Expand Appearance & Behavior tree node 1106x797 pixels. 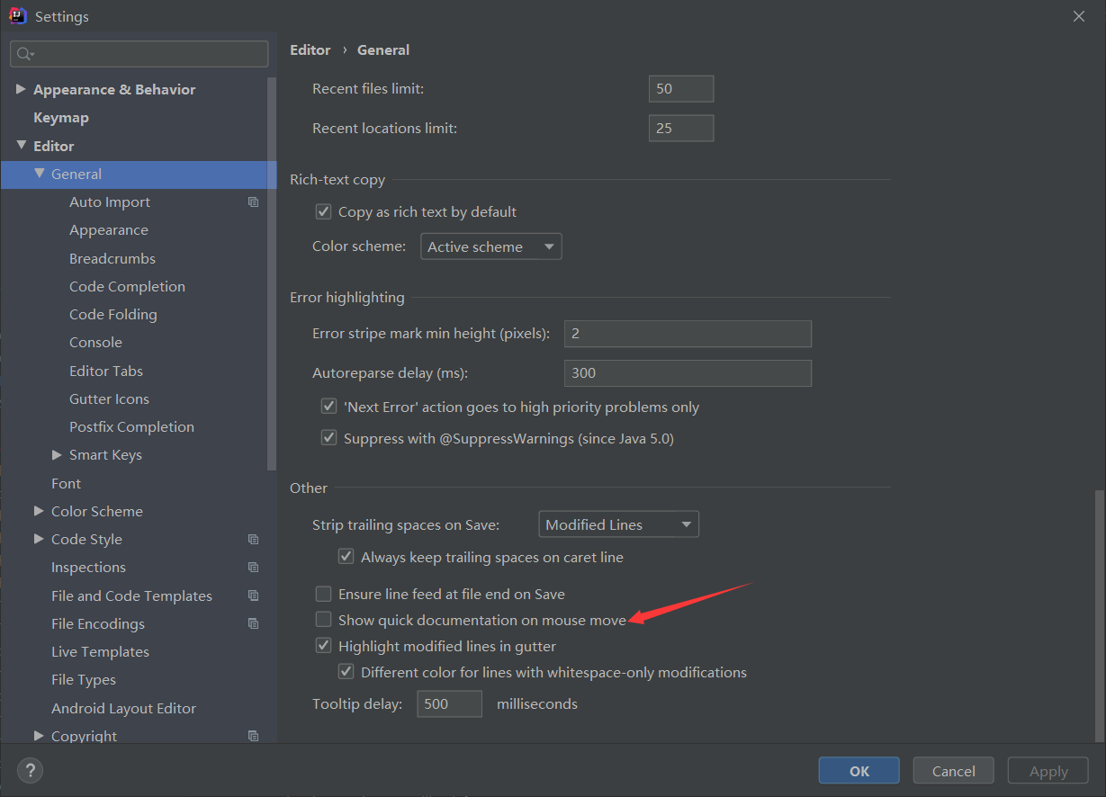pos(21,89)
